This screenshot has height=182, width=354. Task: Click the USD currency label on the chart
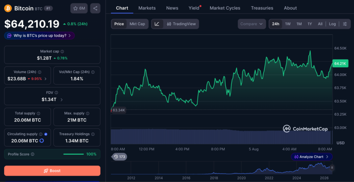click(341, 143)
